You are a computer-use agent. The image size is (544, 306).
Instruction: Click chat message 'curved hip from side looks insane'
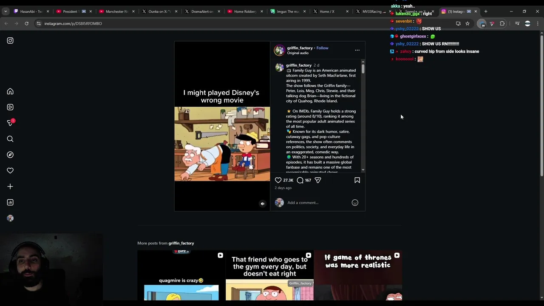point(447,51)
